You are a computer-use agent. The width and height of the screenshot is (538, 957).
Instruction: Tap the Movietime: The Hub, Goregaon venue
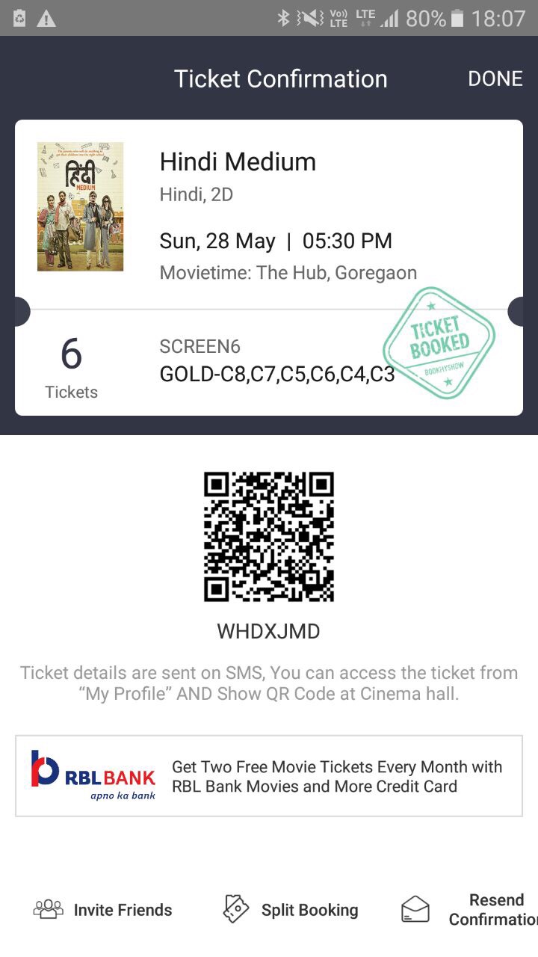pos(288,273)
